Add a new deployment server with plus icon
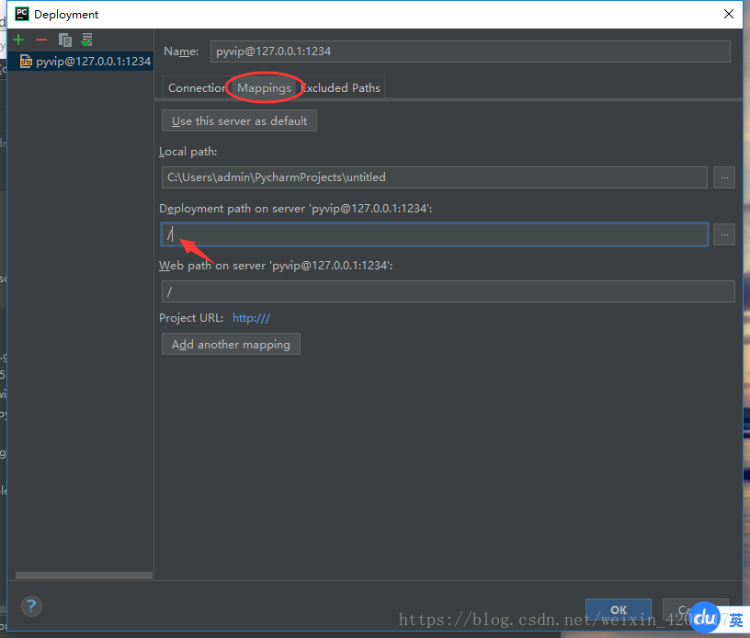This screenshot has width=750, height=638. pyautogui.click(x=18, y=40)
